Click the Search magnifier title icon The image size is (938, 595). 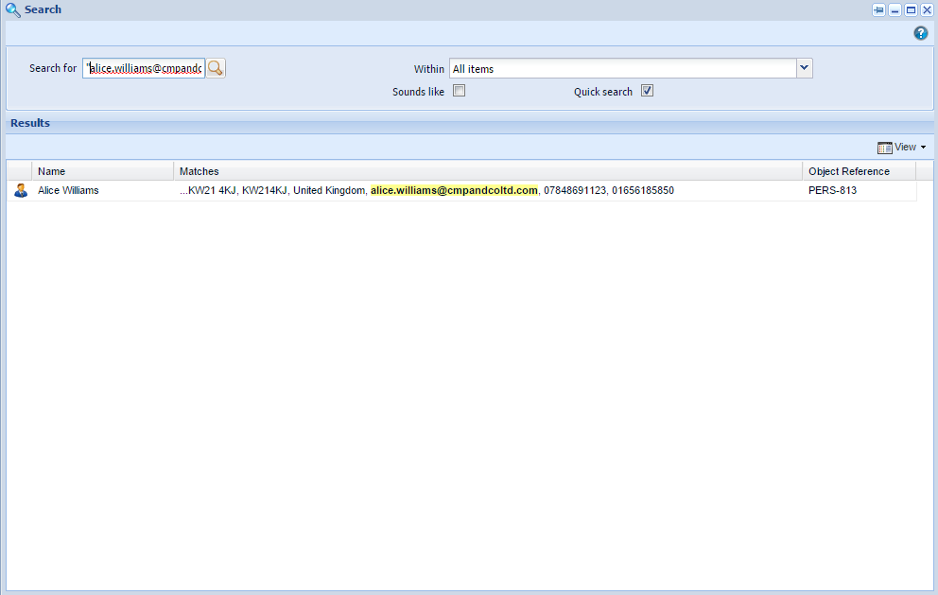pos(13,9)
